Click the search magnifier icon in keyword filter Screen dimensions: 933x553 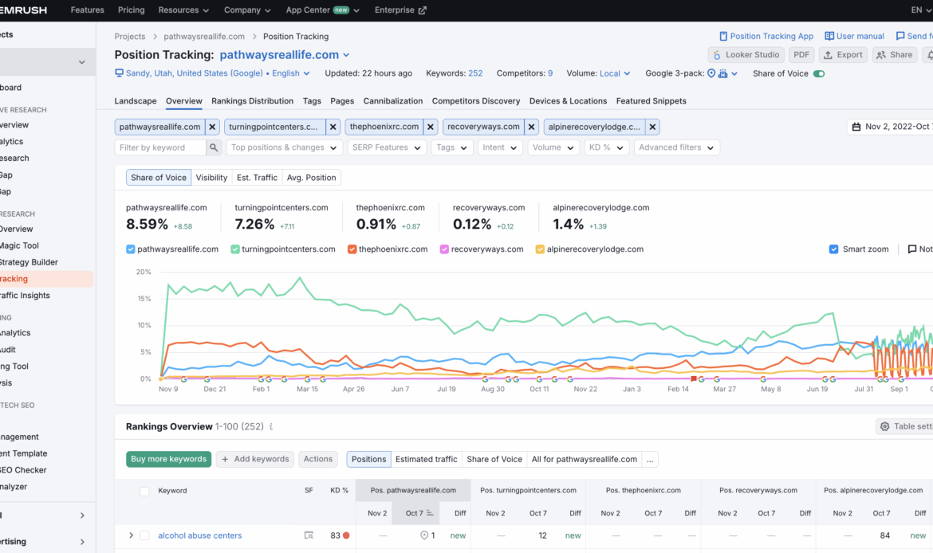click(x=214, y=147)
